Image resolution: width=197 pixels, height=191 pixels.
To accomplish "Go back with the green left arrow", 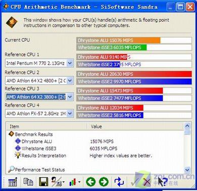I will (x=90, y=182).
